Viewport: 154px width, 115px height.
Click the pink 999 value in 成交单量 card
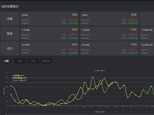click(74, 45)
